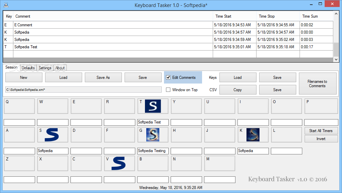Click the U key timer button
342x193 pixels.
pyautogui.click(x=220, y=106)
